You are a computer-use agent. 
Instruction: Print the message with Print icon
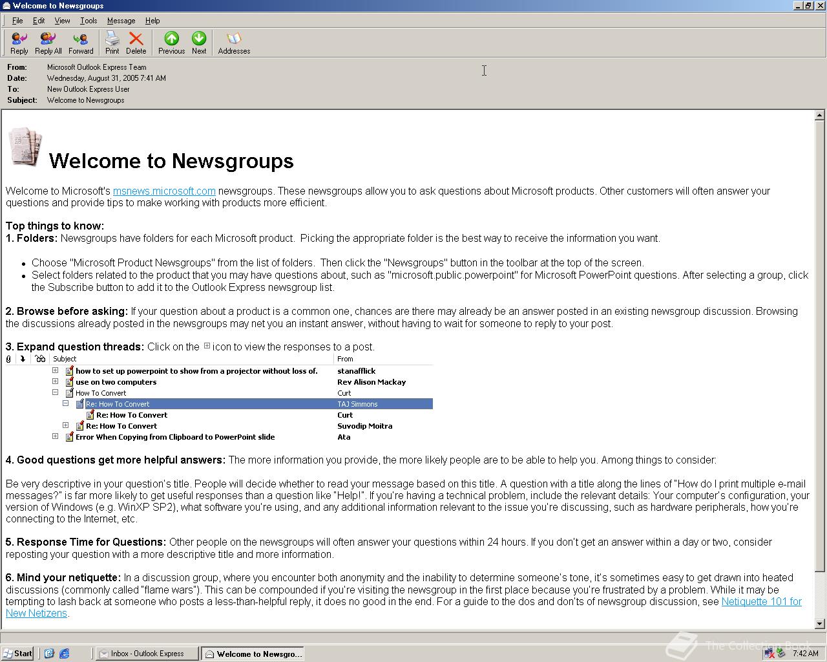pos(112,43)
